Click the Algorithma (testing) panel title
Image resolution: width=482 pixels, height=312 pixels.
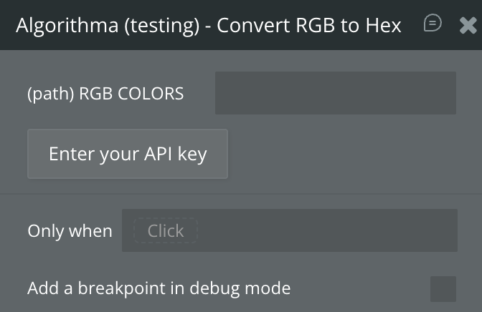tap(108, 26)
